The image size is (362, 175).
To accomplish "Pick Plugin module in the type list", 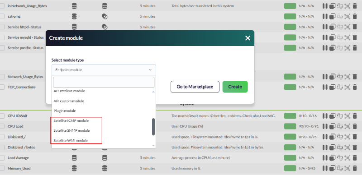I will coord(65,111).
